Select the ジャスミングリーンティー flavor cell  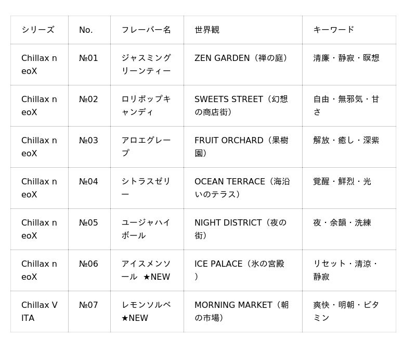coord(146,65)
